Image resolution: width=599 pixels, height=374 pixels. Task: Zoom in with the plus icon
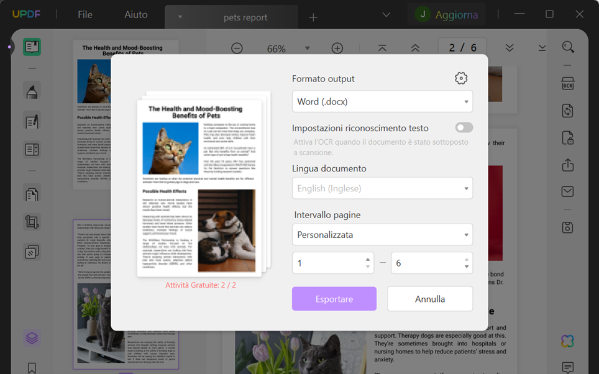[337, 48]
